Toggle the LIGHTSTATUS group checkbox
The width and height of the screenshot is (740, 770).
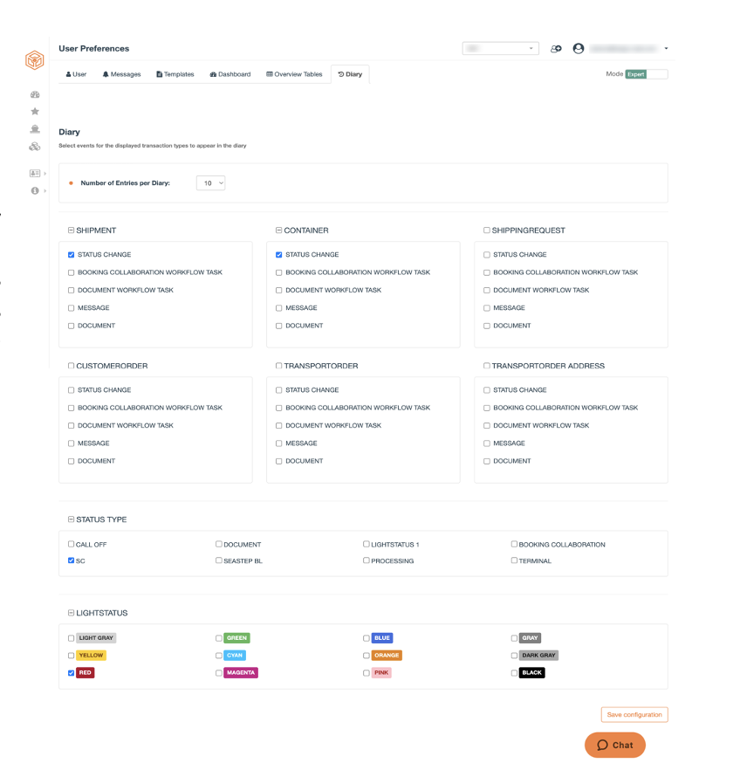pos(72,613)
